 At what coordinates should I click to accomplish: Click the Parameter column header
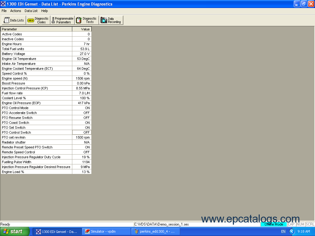36,29
